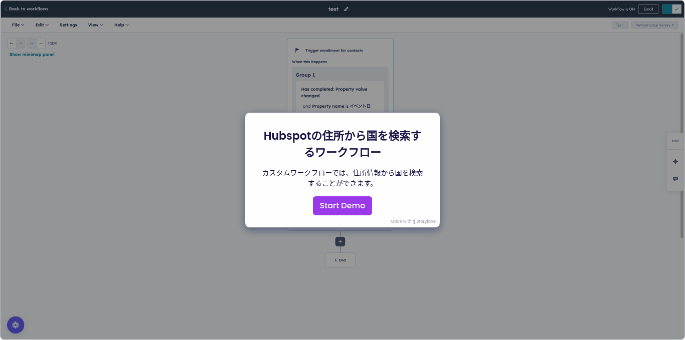Image resolution: width=685 pixels, height=340 pixels.
Task: Click the vertical scrollbar on right edge
Action: pos(682,135)
